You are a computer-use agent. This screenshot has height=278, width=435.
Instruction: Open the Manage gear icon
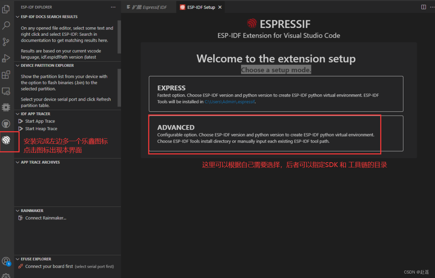pos(6,276)
